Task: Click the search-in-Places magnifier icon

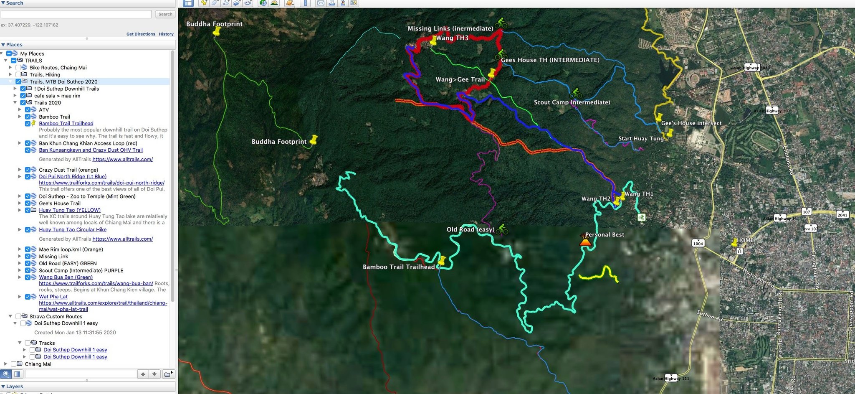Action: [x=6, y=374]
